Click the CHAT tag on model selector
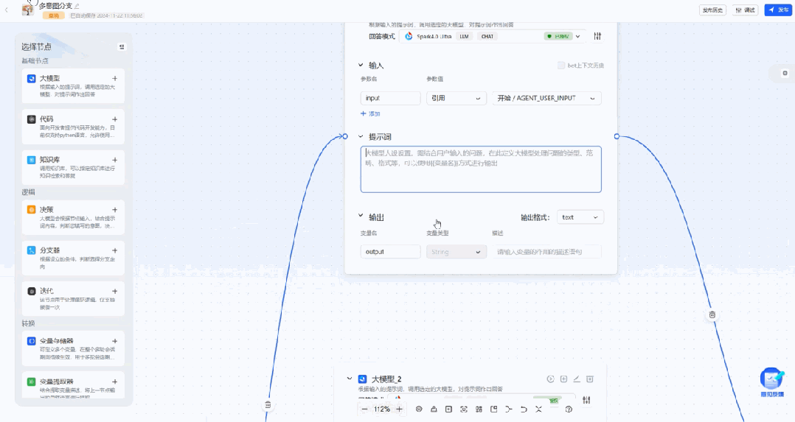 (487, 37)
